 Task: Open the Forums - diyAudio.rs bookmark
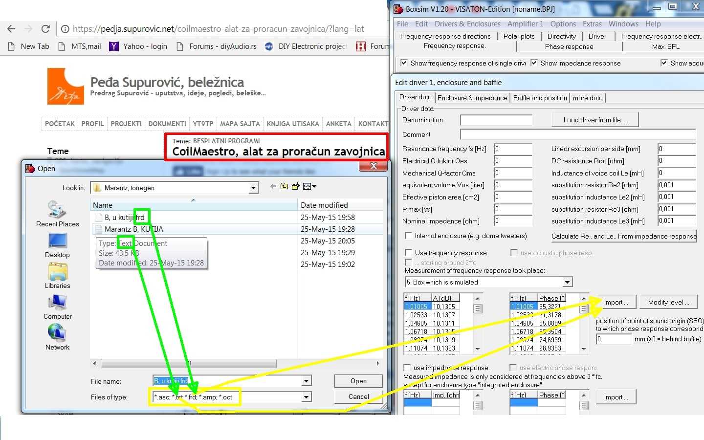(x=216, y=46)
